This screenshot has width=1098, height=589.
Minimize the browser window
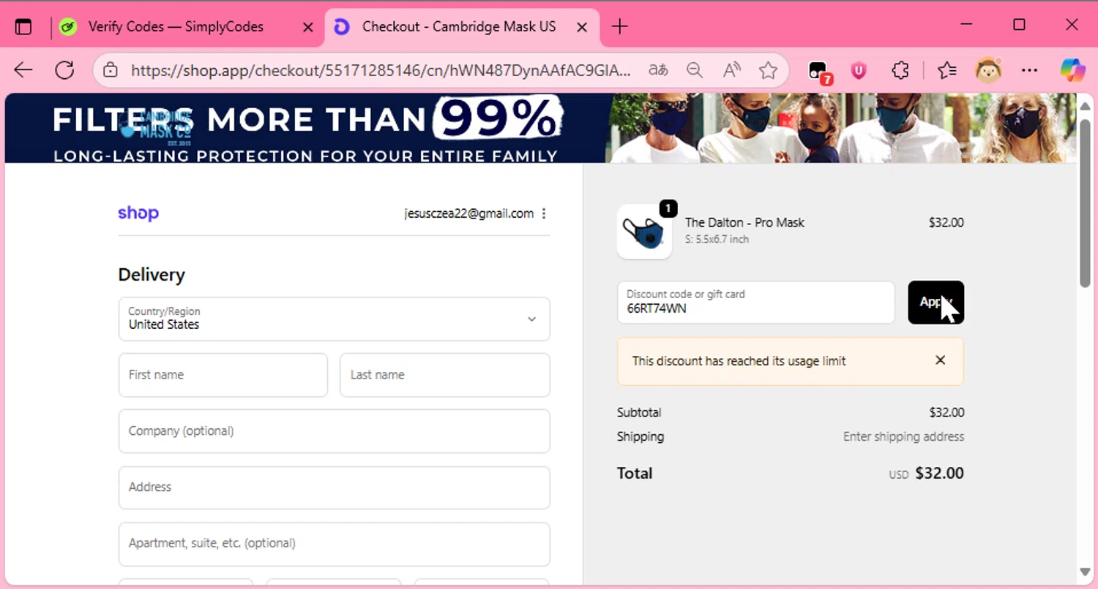click(967, 26)
